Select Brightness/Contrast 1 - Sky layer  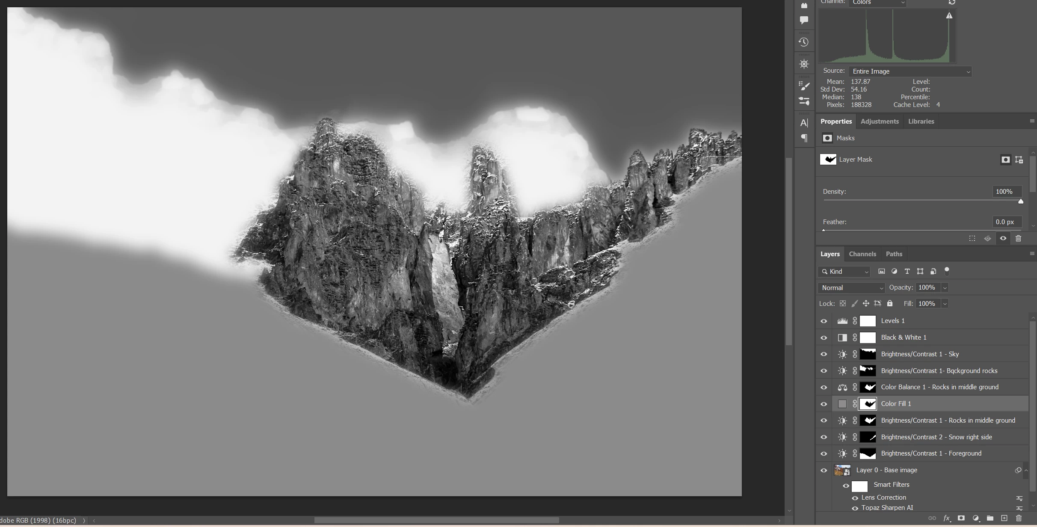[920, 354]
